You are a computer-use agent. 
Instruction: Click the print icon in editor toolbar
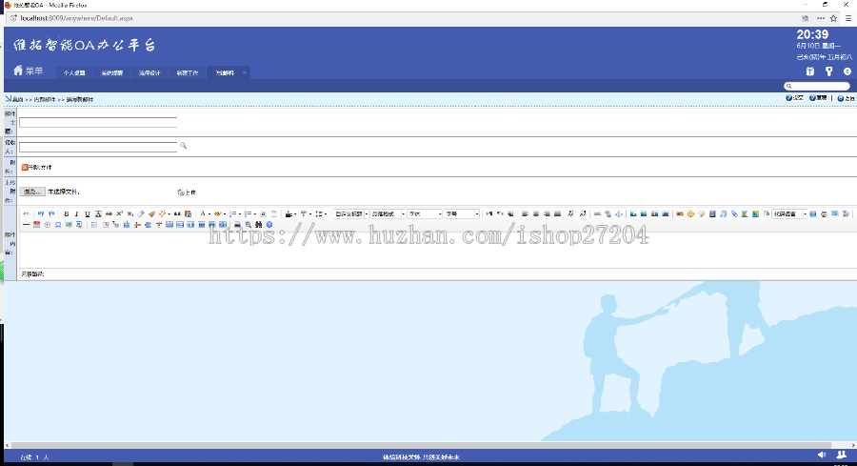[237, 225]
